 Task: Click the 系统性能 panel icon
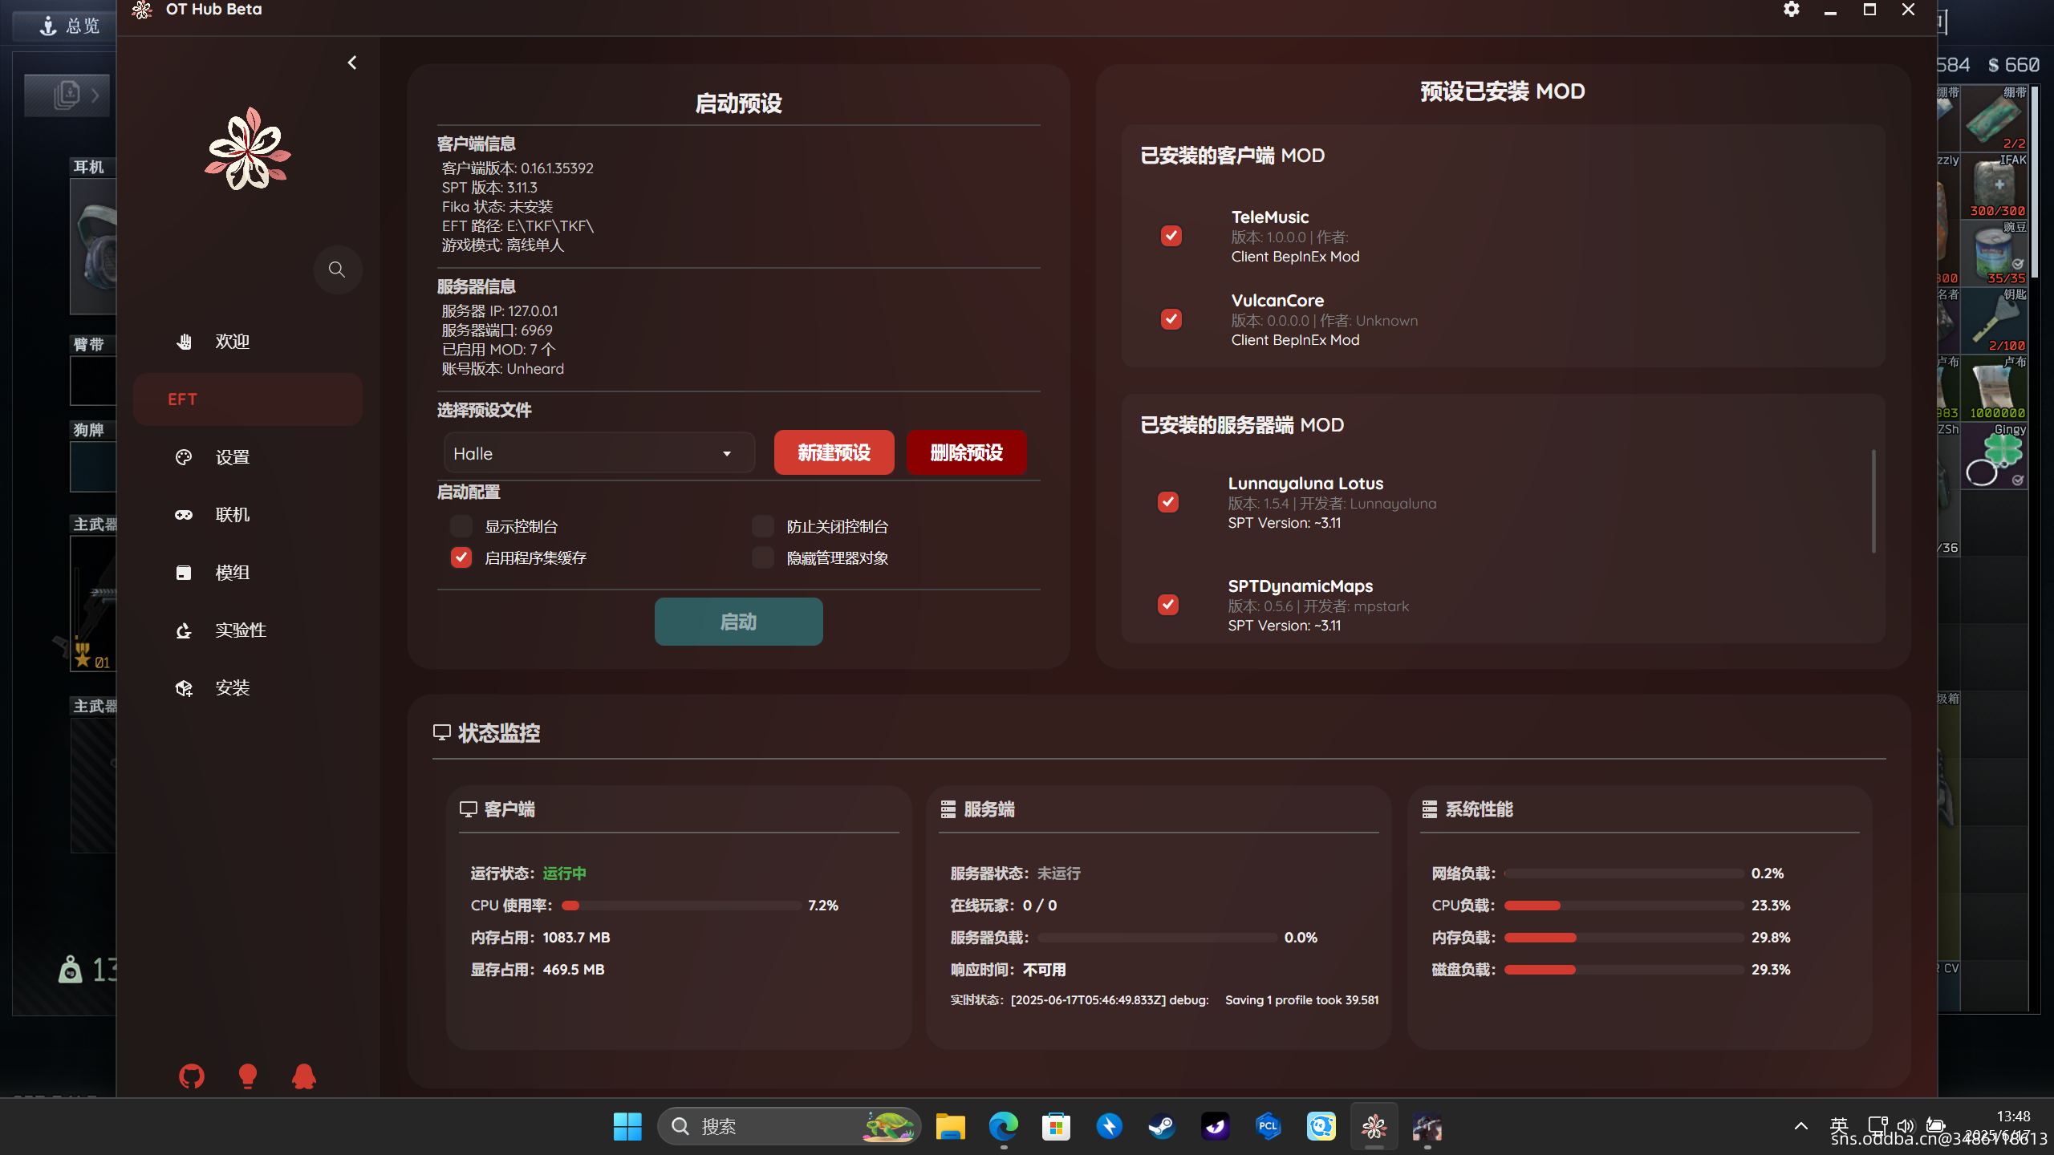click(1429, 809)
